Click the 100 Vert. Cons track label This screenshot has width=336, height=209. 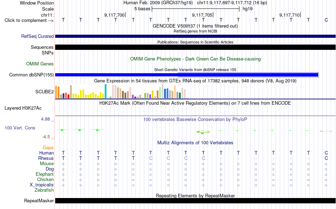tap(20, 128)
